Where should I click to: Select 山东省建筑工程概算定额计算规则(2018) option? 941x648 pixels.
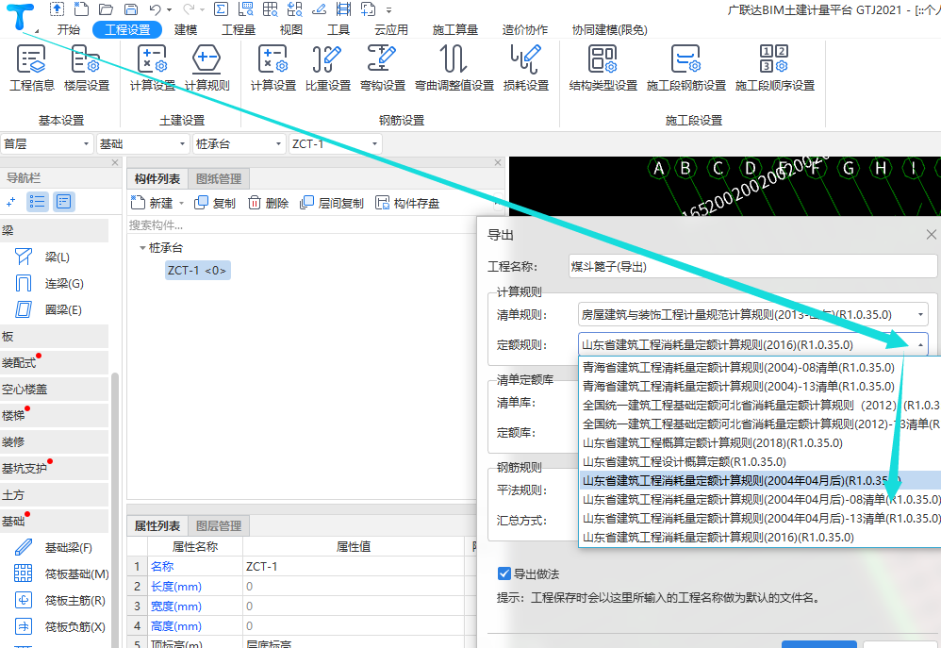(760, 442)
